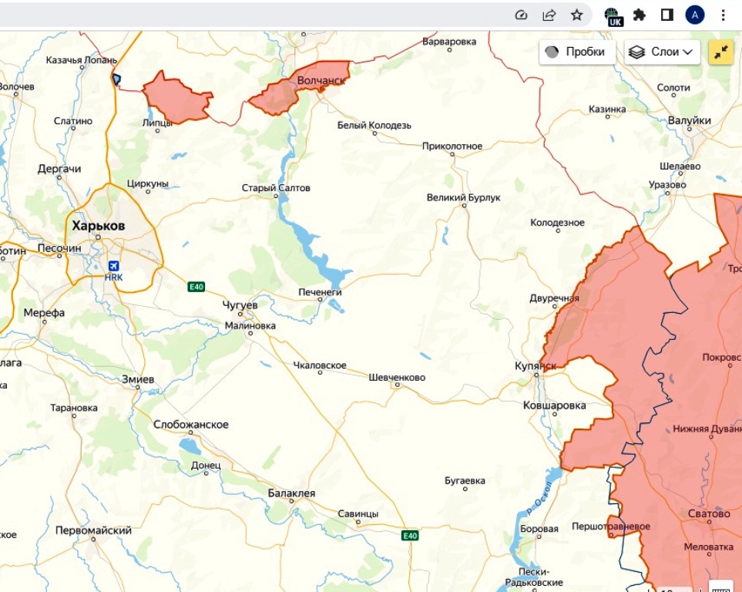742x592 pixels.
Task: Select the Казачья Лопань label
Action: pyautogui.click(x=82, y=59)
